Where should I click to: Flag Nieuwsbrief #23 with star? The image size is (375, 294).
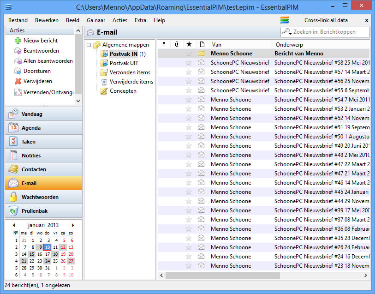tap(189, 266)
